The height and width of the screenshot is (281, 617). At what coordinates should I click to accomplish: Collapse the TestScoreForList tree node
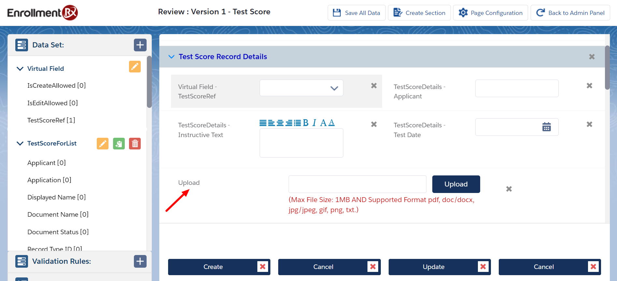(20, 143)
